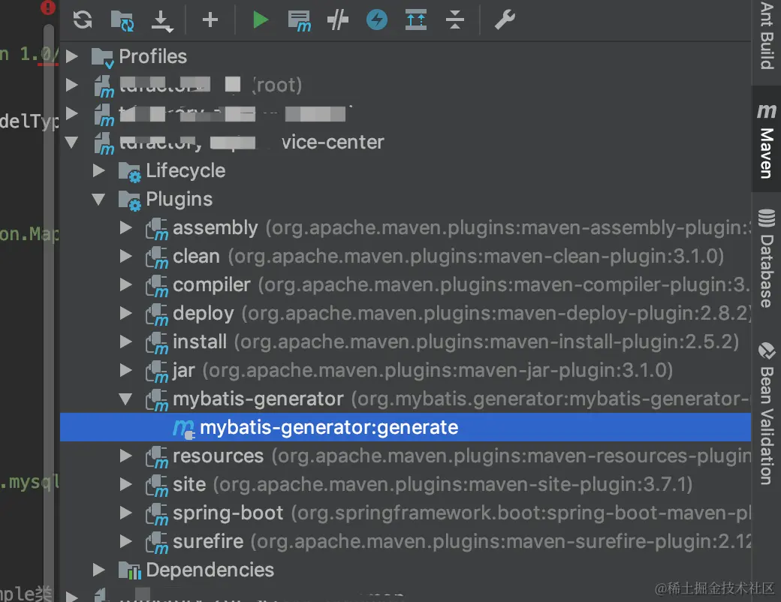Select the vice-center module row
The width and height of the screenshot is (781, 602).
406,143
